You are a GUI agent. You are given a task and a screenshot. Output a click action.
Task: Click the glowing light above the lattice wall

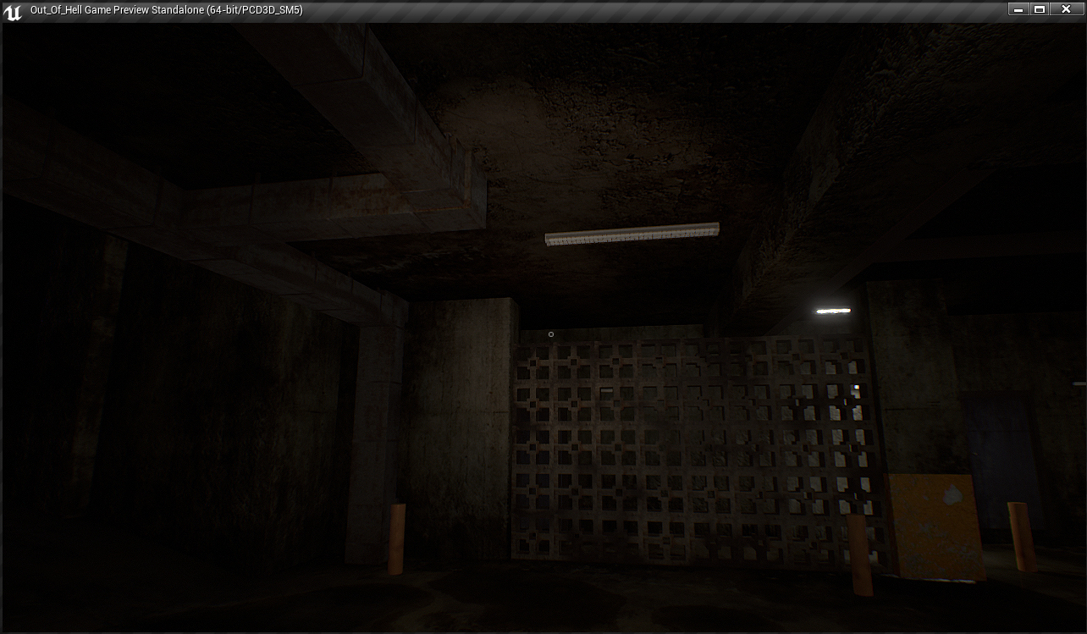tap(833, 311)
